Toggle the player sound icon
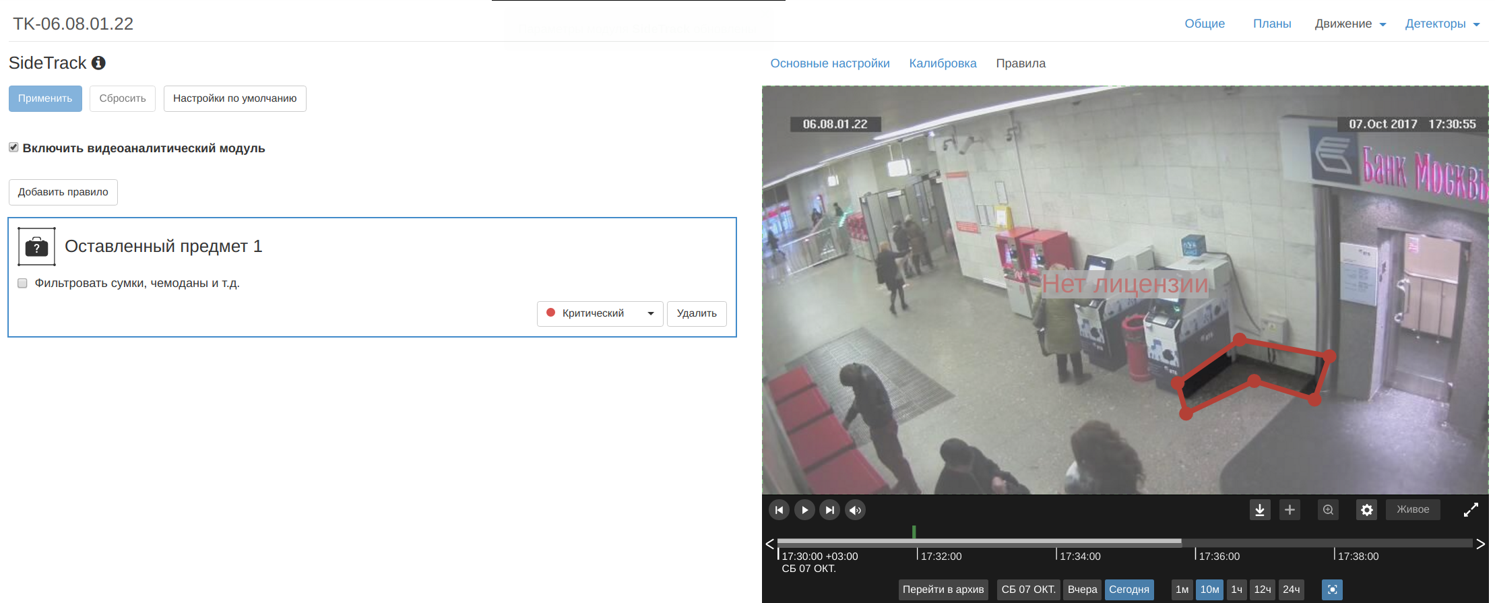1495x603 pixels. 856,510
